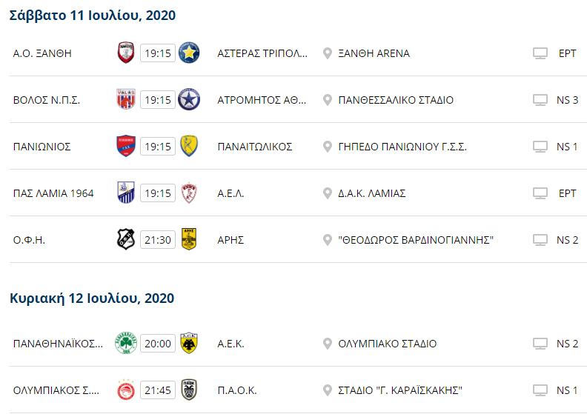Click the A.O. Xanthi club crest
This screenshot has width=587, height=414.
[126, 53]
